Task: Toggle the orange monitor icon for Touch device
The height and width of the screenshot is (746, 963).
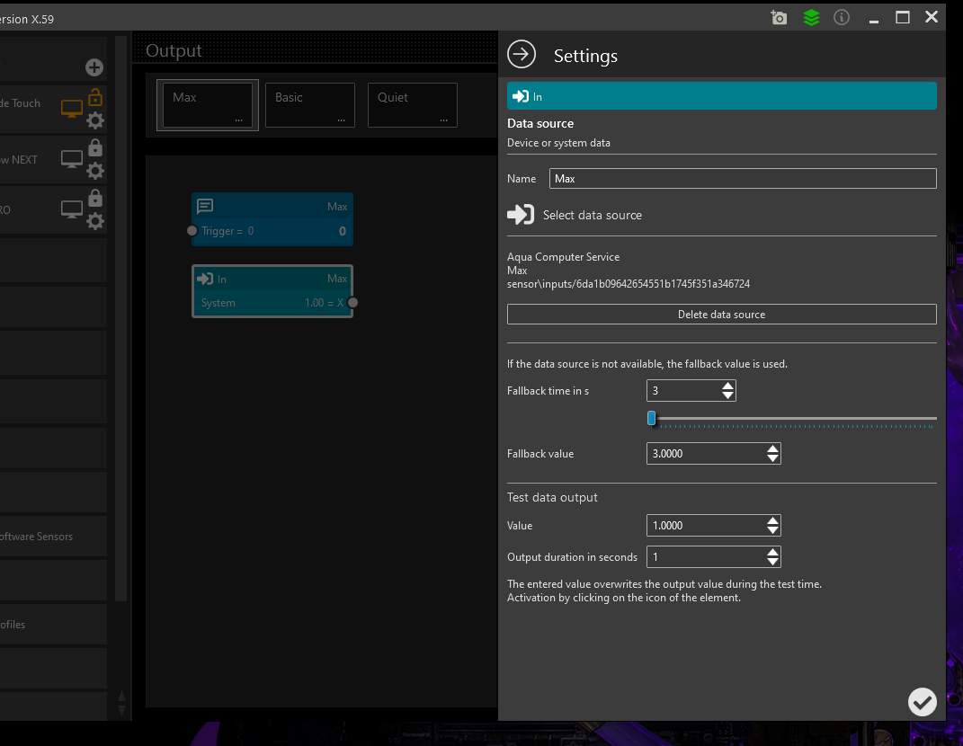Action: click(x=72, y=109)
